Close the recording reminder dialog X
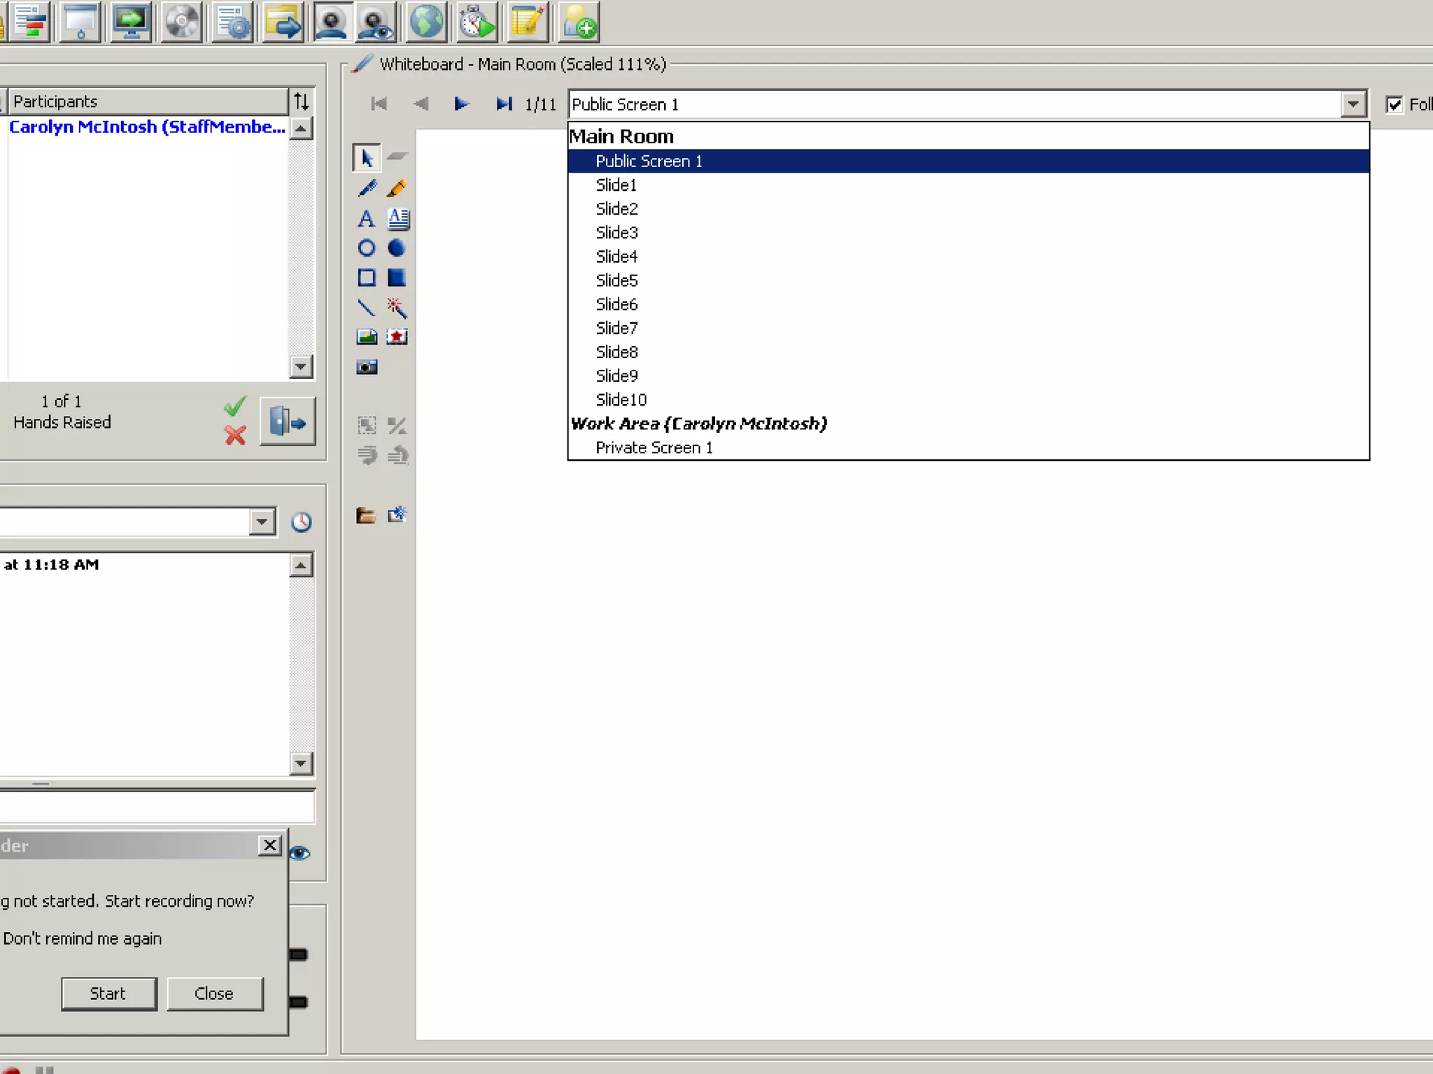 click(x=269, y=845)
